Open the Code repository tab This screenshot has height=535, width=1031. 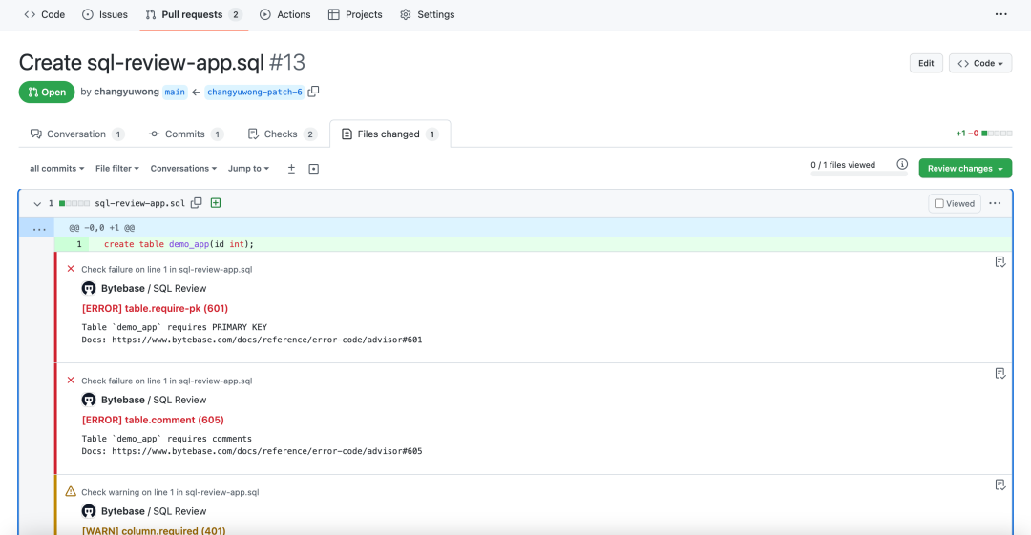pyautogui.click(x=45, y=14)
